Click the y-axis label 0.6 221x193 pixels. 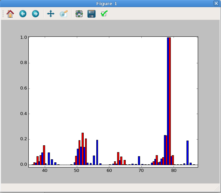pyautogui.click(x=24, y=88)
